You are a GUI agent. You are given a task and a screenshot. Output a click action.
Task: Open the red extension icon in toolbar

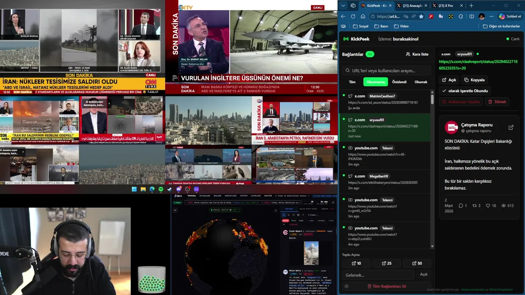(431, 16)
